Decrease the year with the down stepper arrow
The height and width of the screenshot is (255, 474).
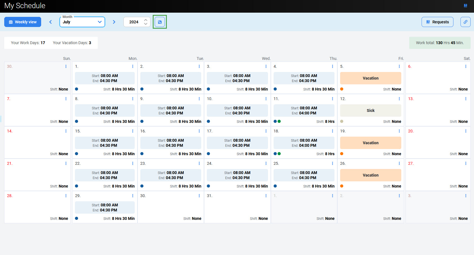tap(146, 24)
